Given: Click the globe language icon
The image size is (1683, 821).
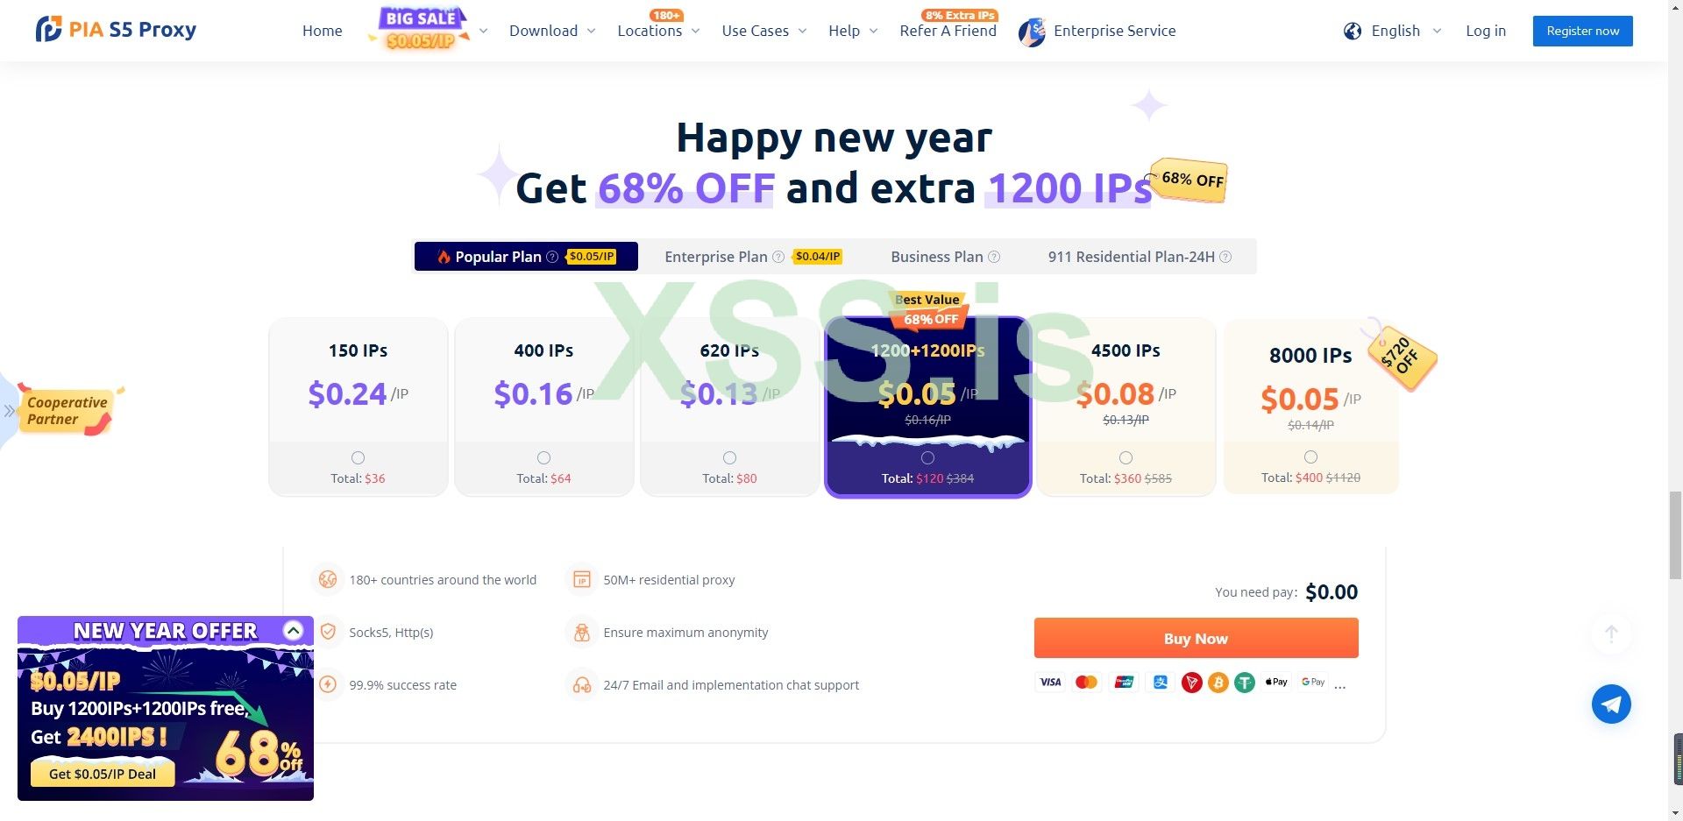Looking at the screenshot, I should (x=1353, y=31).
